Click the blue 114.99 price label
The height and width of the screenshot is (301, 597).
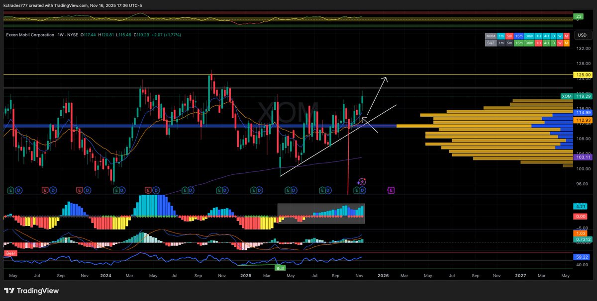(583, 113)
